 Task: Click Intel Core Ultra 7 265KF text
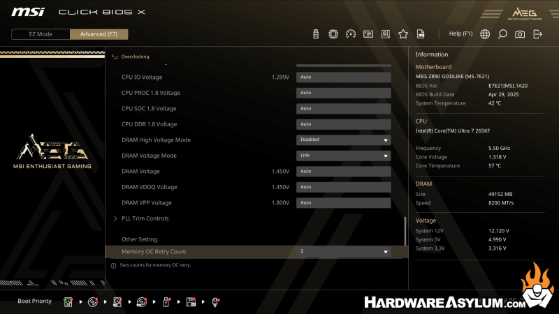tap(453, 131)
